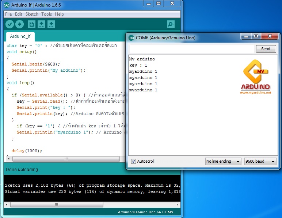The width and height of the screenshot is (282, 218).
Task: Open Serial Monitor magnifier icon
Action: point(171,24)
